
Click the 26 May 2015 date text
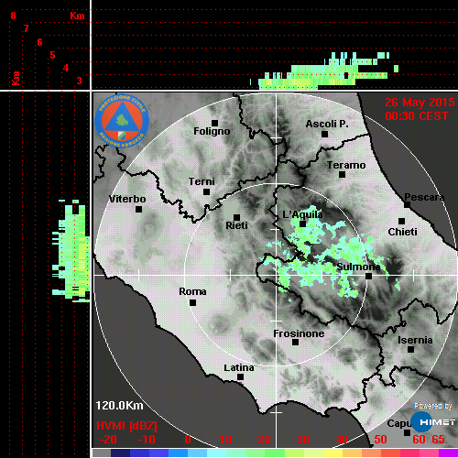(x=420, y=103)
